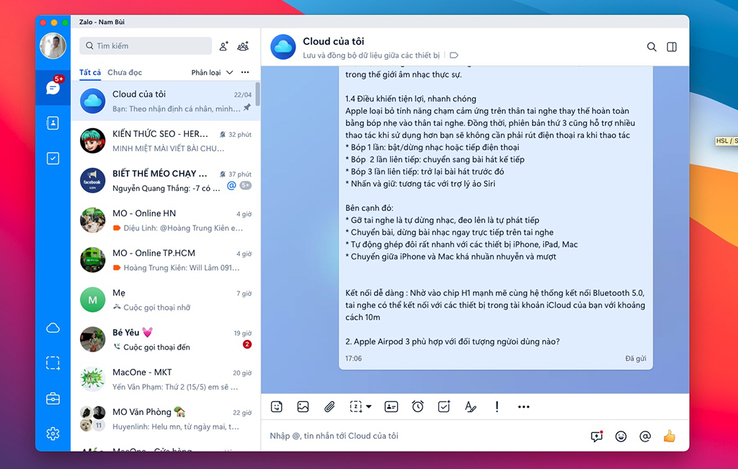Open the Cloud của tôi conversation in list
The width and height of the screenshot is (738, 469).
pyautogui.click(x=165, y=101)
